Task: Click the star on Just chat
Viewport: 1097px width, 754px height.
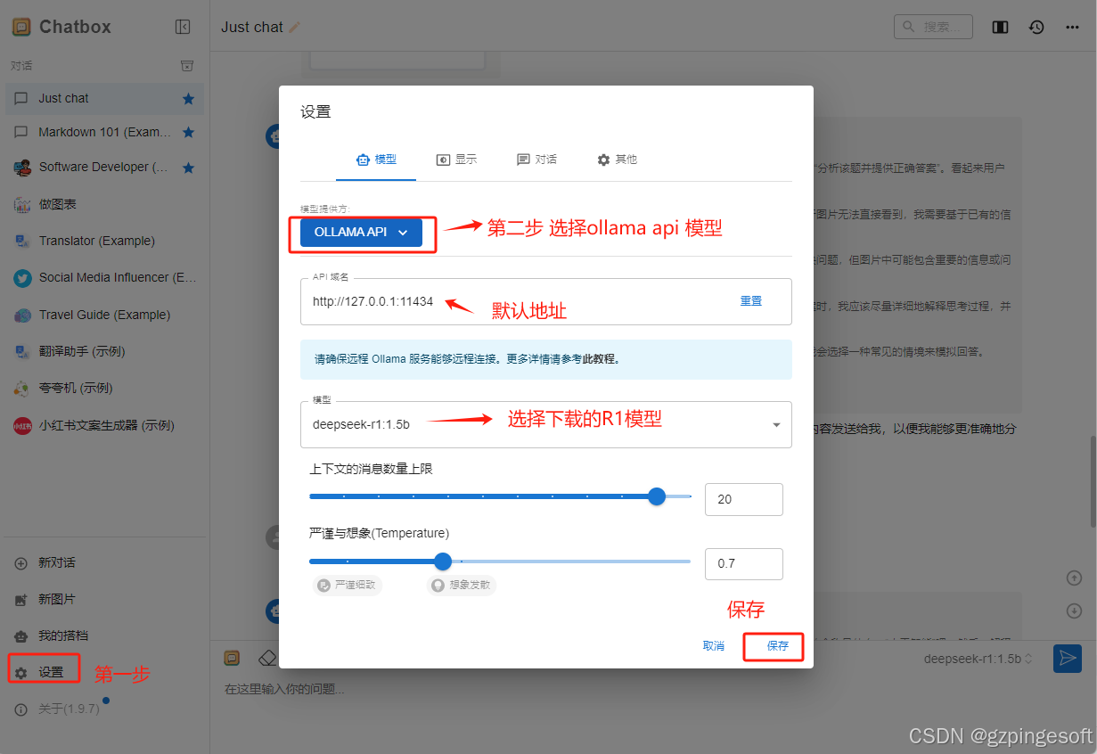Action: 188,99
